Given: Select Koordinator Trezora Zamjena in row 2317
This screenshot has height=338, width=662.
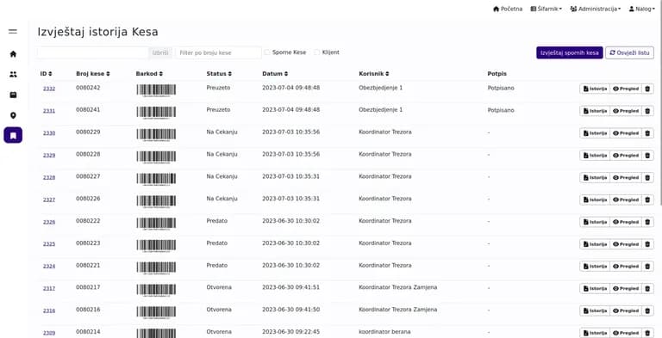Looking at the screenshot, I should pos(397,287).
